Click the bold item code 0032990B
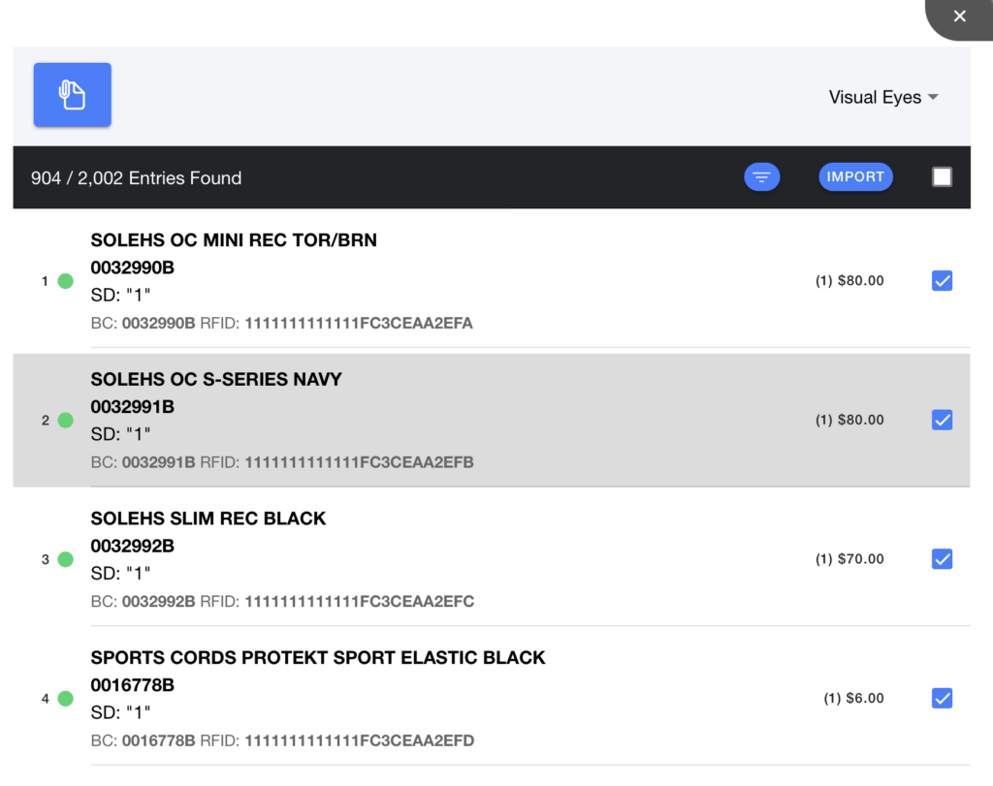The height and width of the screenshot is (786, 993). click(x=132, y=267)
